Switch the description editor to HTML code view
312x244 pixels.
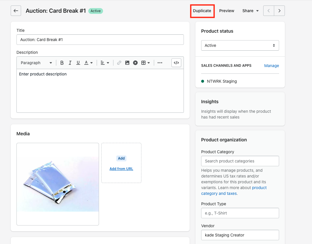(x=176, y=62)
